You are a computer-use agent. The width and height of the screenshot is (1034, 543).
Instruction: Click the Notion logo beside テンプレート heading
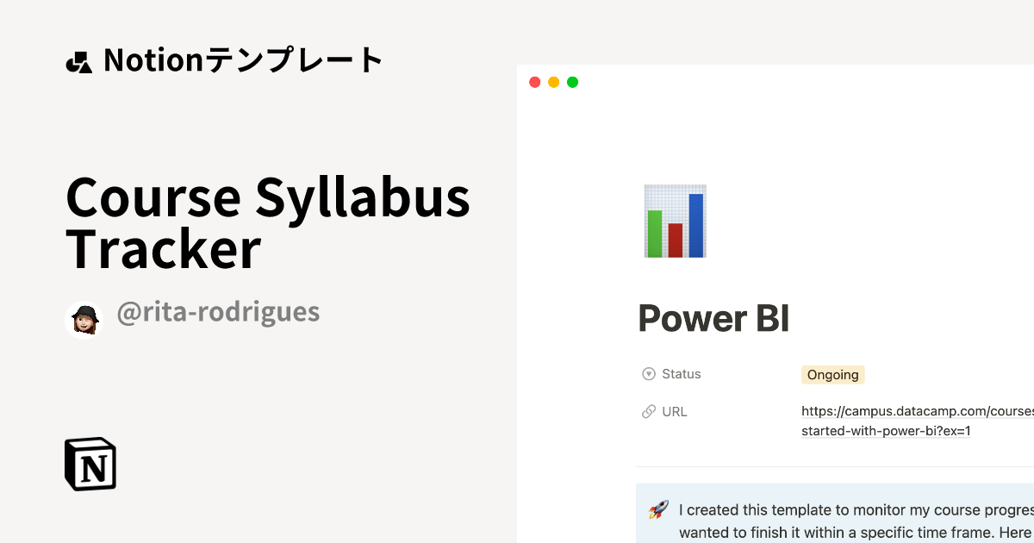[x=80, y=59]
